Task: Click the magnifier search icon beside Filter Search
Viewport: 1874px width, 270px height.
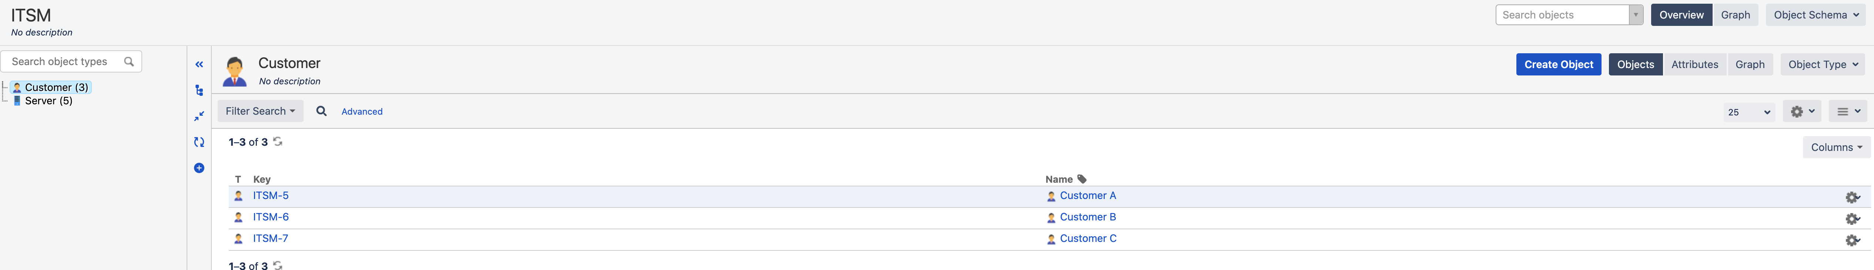Action: (322, 111)
